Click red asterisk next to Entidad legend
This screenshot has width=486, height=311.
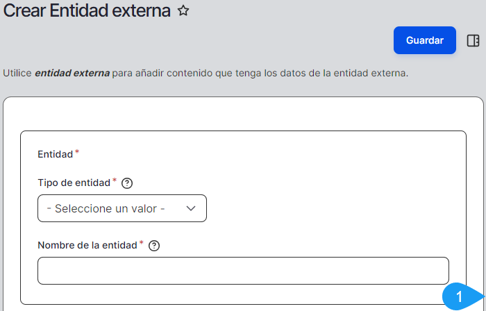coord(77,151)
